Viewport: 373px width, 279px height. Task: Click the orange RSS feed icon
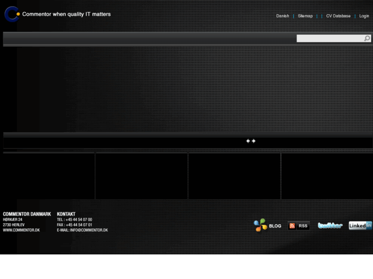[x=292, y=226]
